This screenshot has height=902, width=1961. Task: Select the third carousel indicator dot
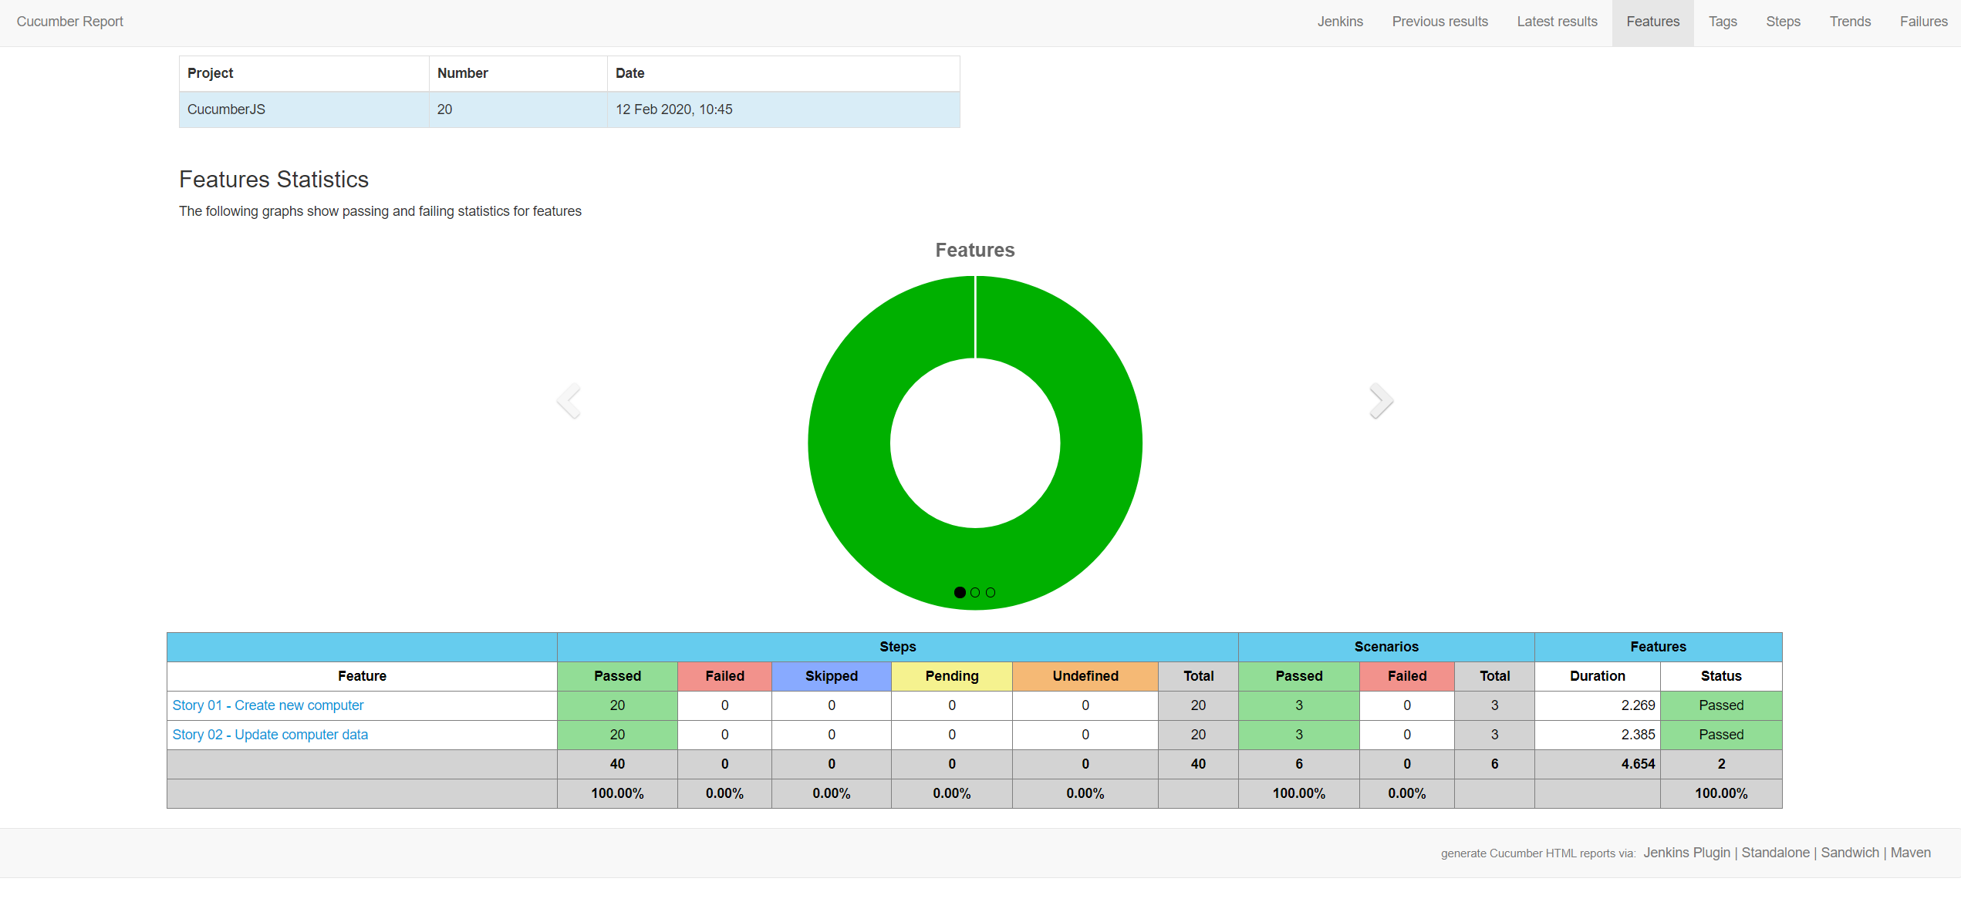click(991, 592)
